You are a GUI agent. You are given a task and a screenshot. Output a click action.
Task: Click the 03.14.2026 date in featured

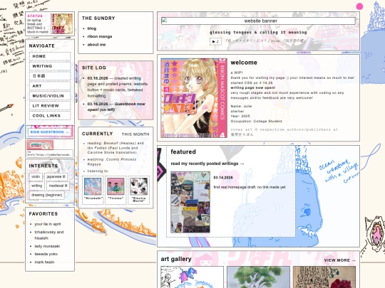pos(223,178)
